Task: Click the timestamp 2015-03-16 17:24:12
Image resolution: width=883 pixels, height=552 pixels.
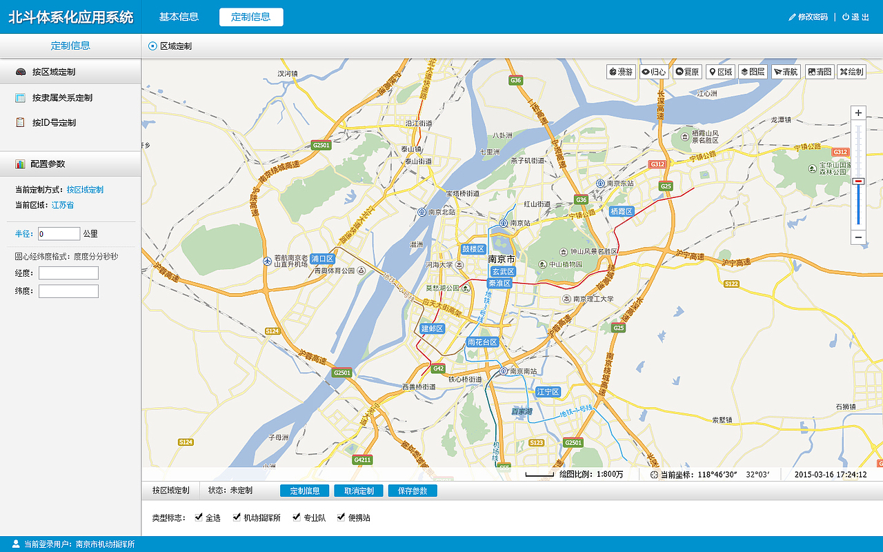Action: pyautogui.click(x=831, y=475)
